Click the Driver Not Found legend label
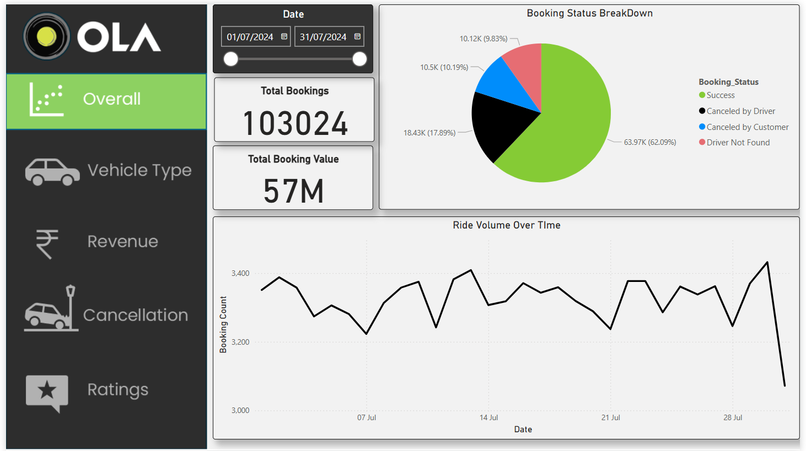The height and width of the screenshot is (451, 806). point(738,143)
